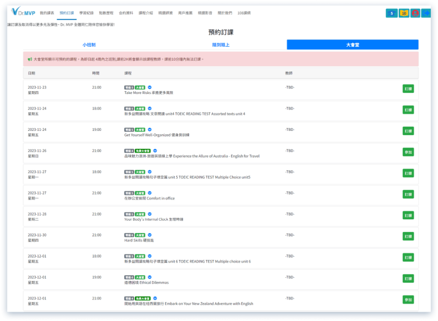Viewport: 438px width, 321px height.
Task: Expand the Hard Skills course chevron icon
Action: tap(150, 235)
